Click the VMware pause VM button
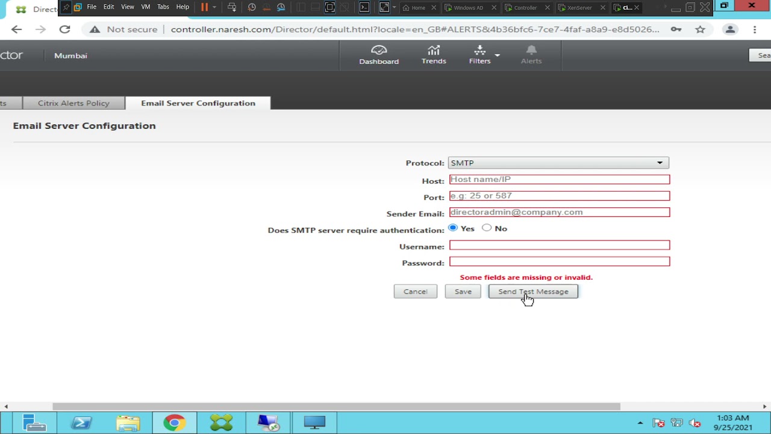 (x=204, y=7)
